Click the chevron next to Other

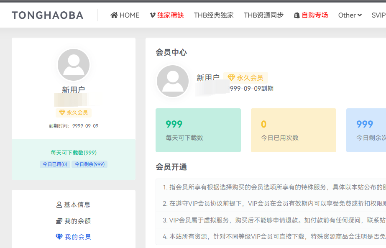[x=359, y=15]
